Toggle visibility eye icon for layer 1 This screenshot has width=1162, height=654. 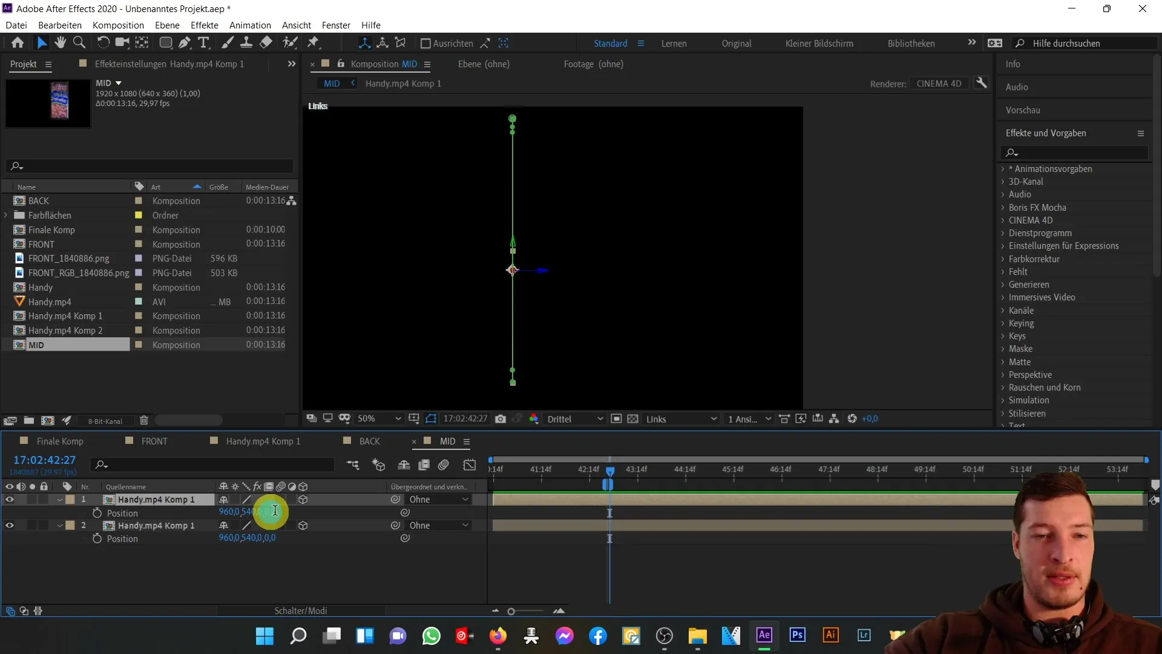pos(9,499)
